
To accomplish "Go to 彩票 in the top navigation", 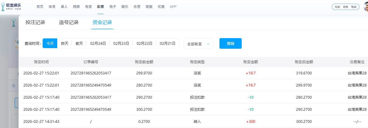I will coord(100,7).
